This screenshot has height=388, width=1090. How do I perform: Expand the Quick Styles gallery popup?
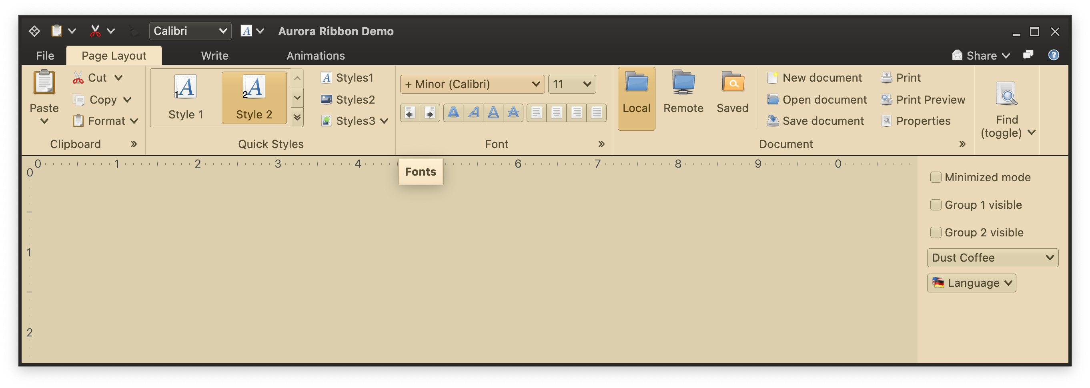coord(297,118)
